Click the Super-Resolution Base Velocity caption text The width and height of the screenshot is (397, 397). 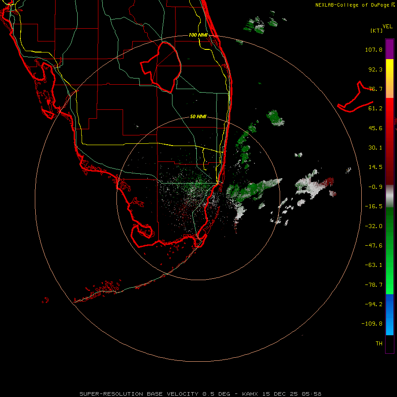tap(200, 394)
